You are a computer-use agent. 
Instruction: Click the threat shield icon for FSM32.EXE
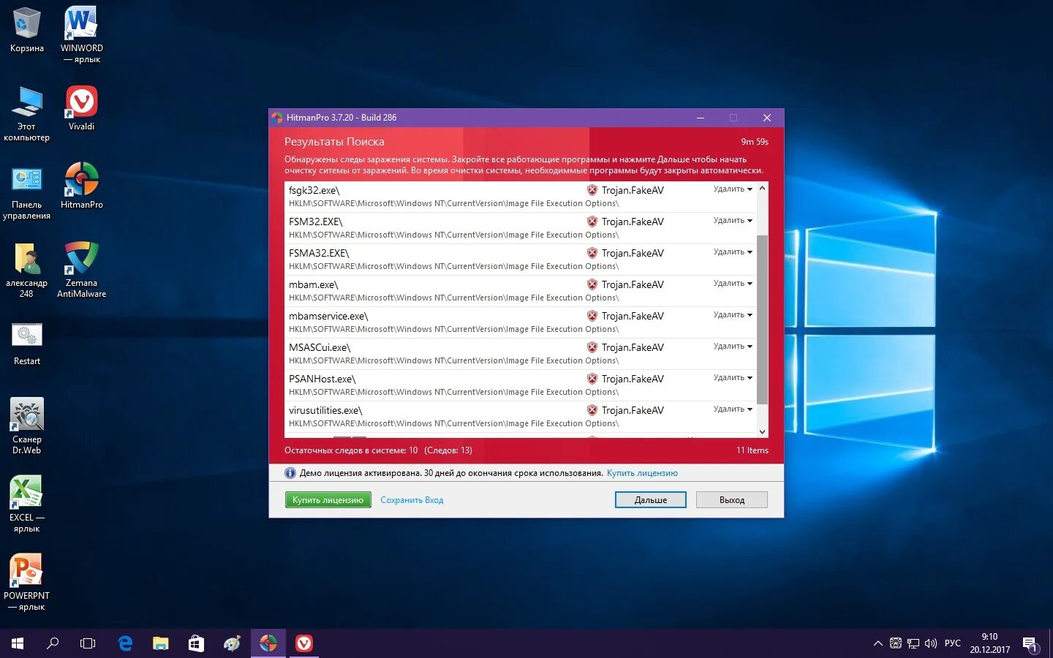(592, 222)
